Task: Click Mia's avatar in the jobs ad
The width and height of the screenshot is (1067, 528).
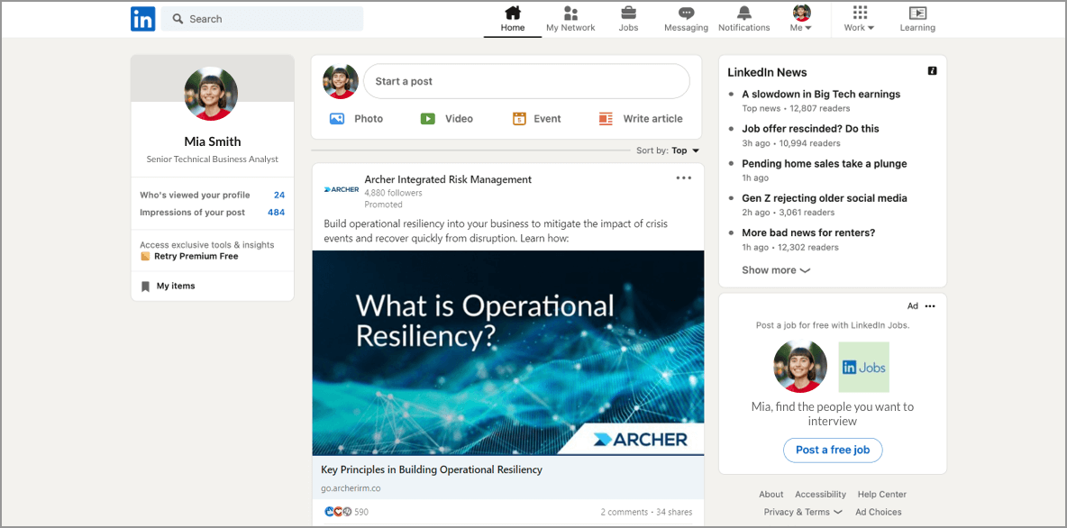Action: [x=800, y=366]
